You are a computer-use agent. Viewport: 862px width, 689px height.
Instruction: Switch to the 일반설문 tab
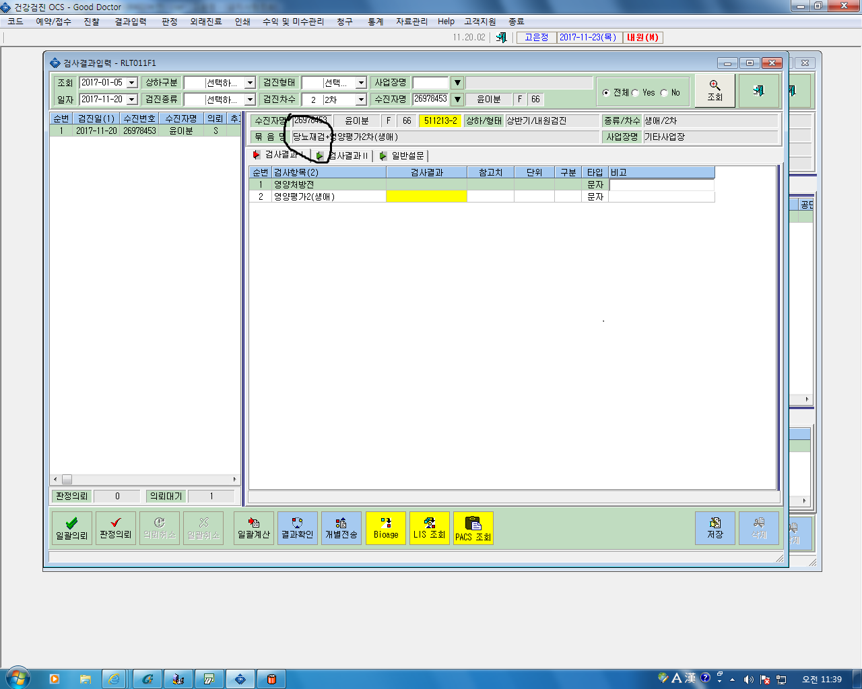(402, 155)
